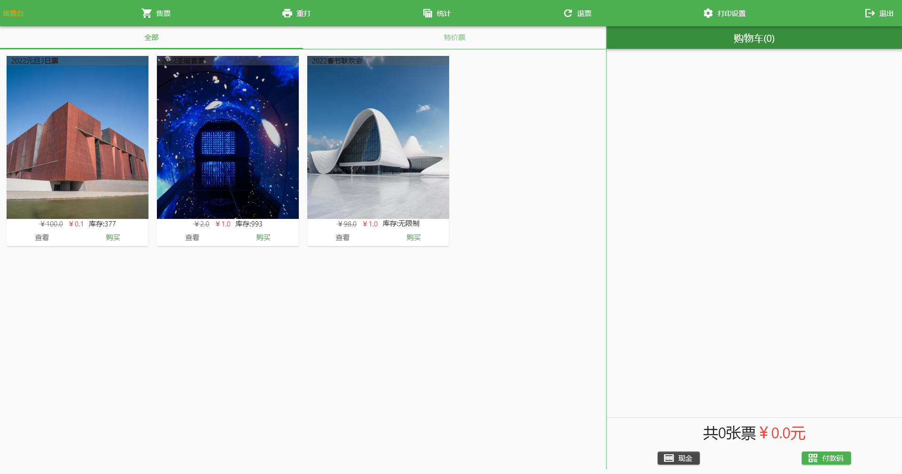Open the 购物车(0) panel header
902x474 pixels.
click(x=754, y=39)
